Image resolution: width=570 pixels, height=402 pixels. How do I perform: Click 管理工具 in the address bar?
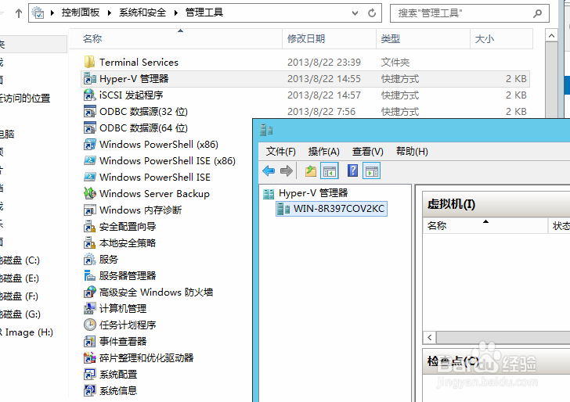[204, 13]
